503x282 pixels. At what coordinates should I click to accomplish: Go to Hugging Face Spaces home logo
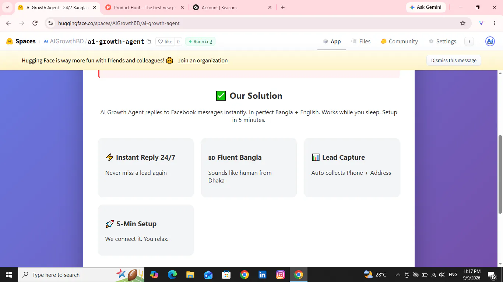tap(21, 41)
